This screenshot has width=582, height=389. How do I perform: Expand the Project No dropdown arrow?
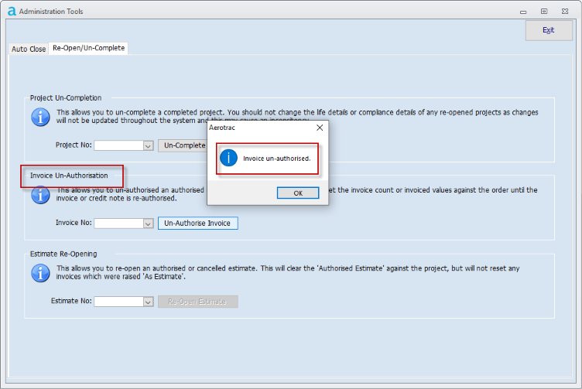coord(148,145)
